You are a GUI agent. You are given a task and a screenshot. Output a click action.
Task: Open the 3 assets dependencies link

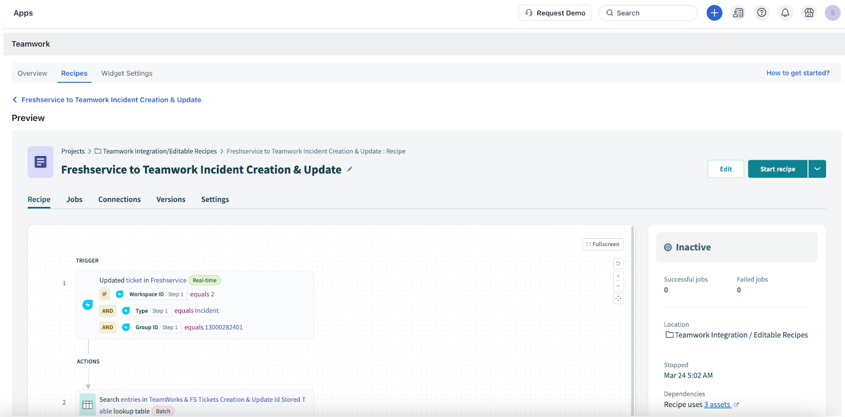(717, 405)
